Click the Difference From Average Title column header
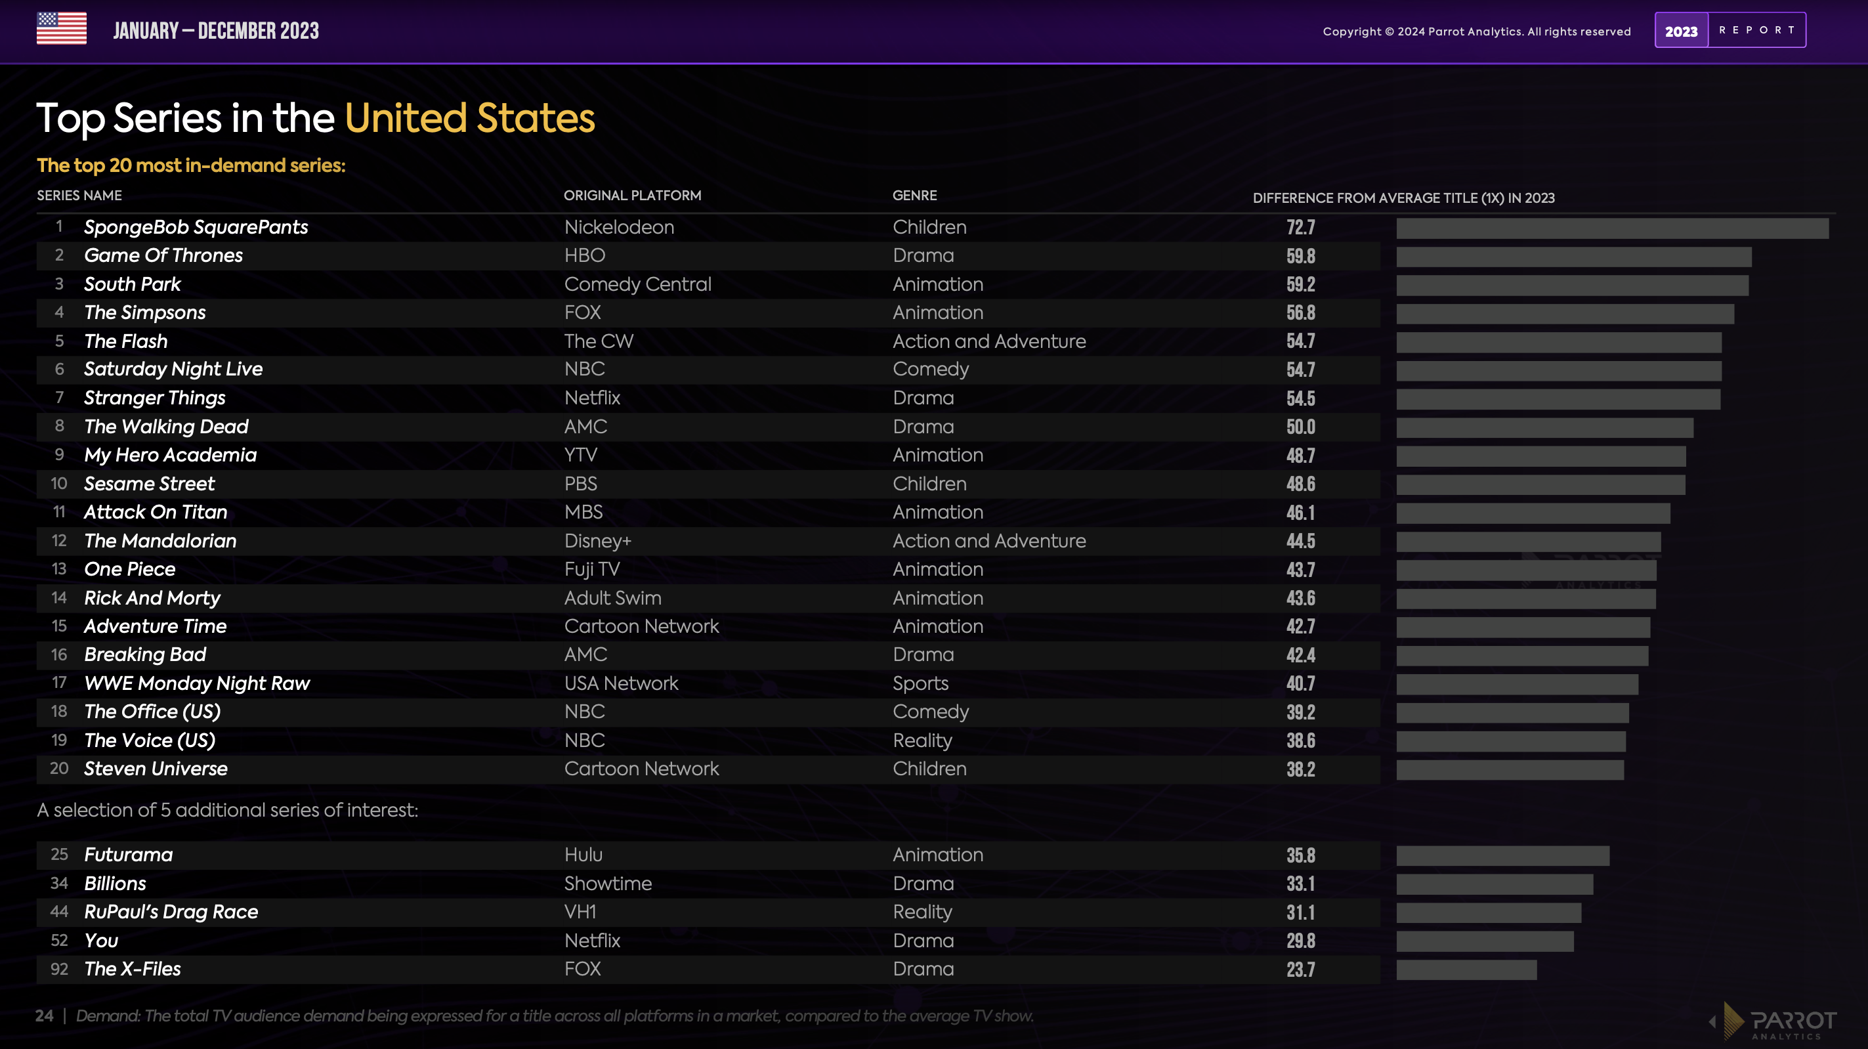This screenshot has height=1049, width=1868. pyautogui.click(x=1404, y=198)
